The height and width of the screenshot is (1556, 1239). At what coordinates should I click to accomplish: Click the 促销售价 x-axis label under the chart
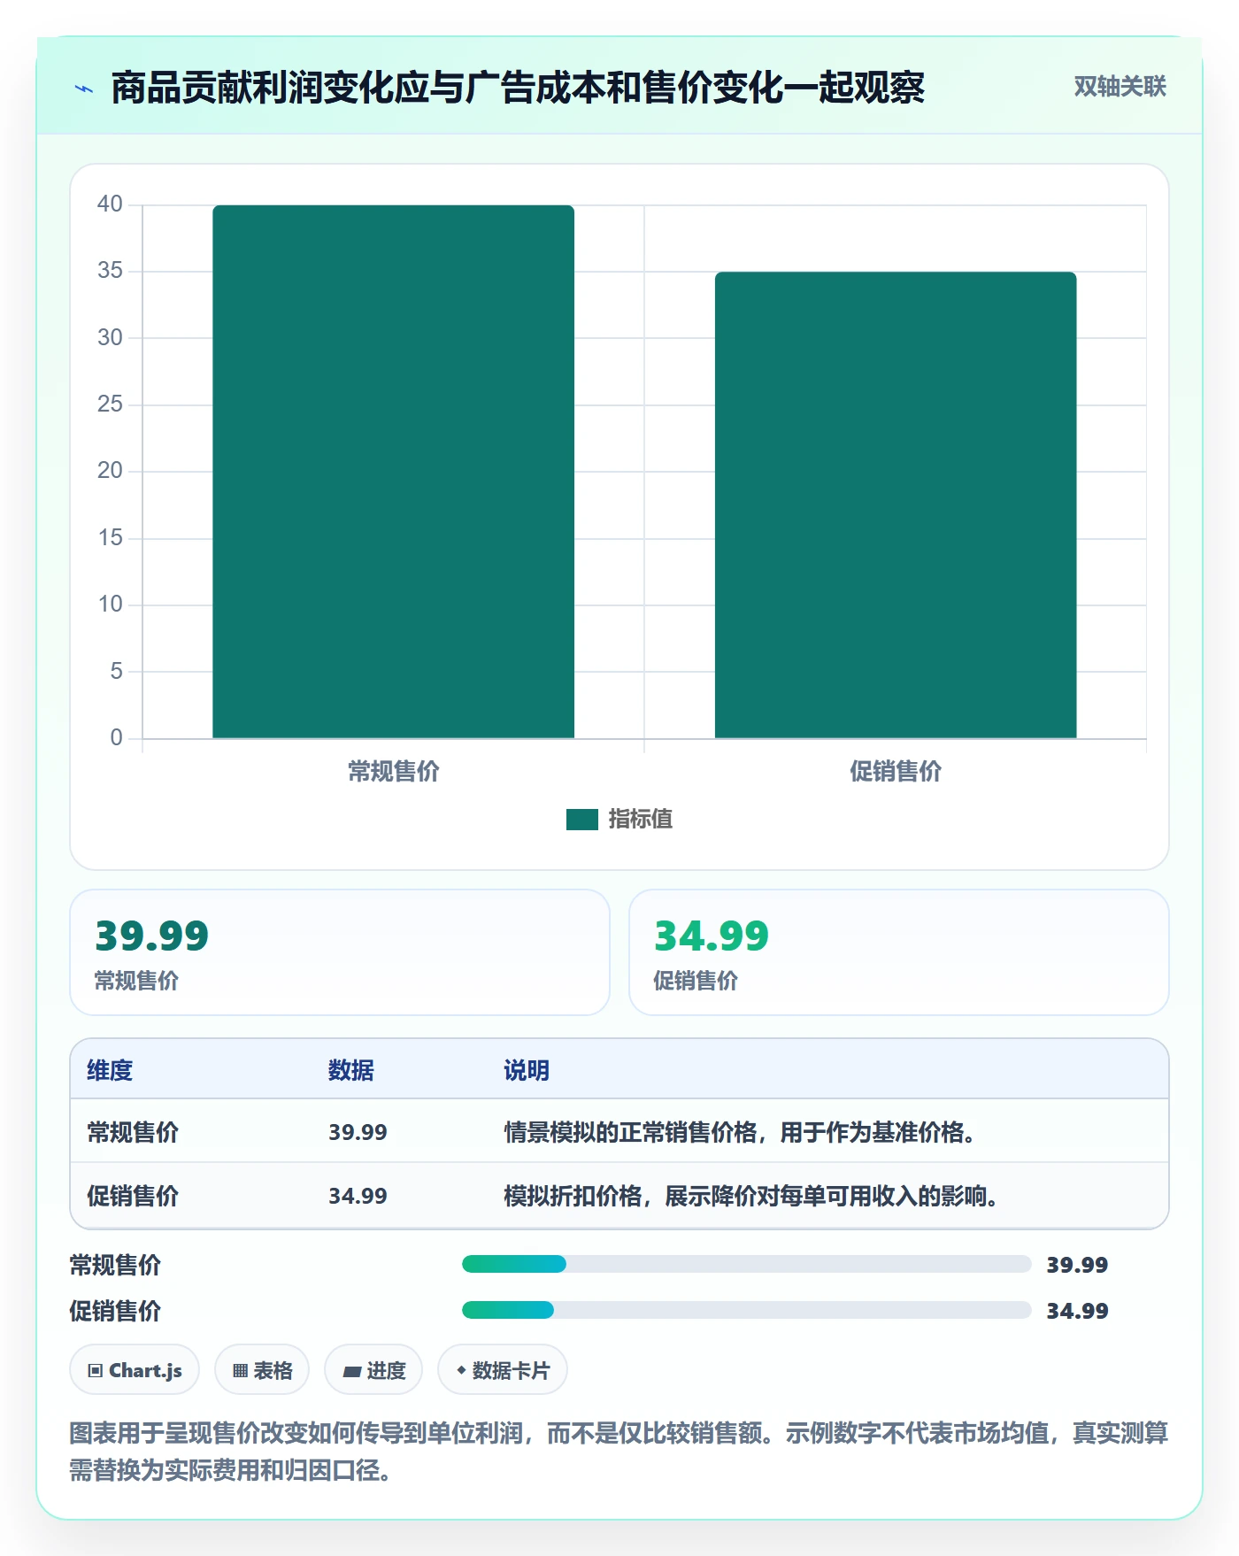pyautogui.click(x=896, y=772)
